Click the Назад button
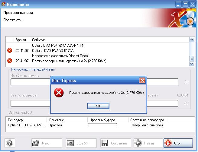Viewport: 198px width, 152px height. coord(148,143)
